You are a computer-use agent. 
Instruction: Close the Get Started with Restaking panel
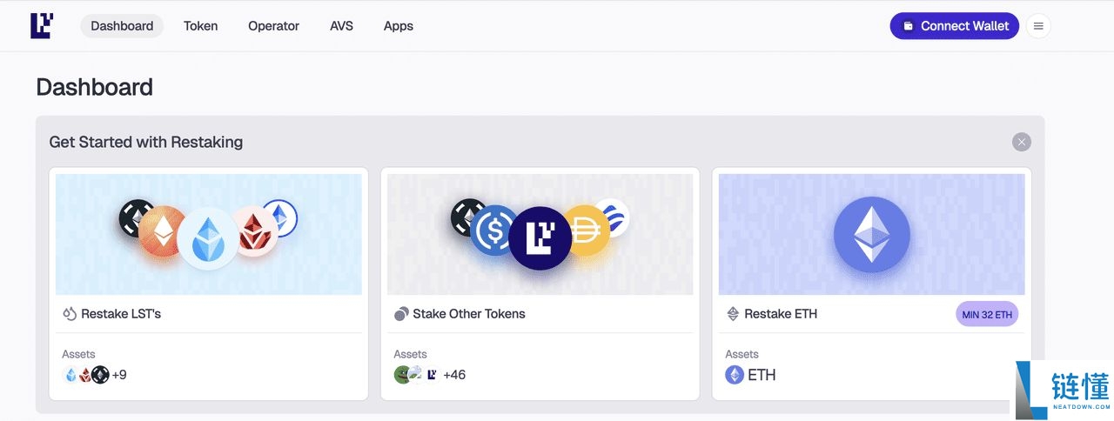click(1022, 142)
